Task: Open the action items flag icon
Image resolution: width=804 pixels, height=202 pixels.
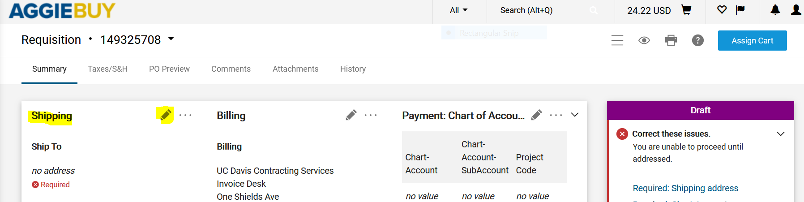Action: (740, 9)
